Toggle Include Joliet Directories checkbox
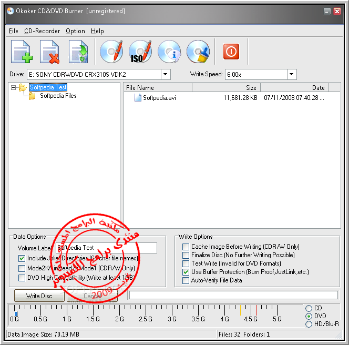This screenshot has width=349, height=345. (22, 258)
